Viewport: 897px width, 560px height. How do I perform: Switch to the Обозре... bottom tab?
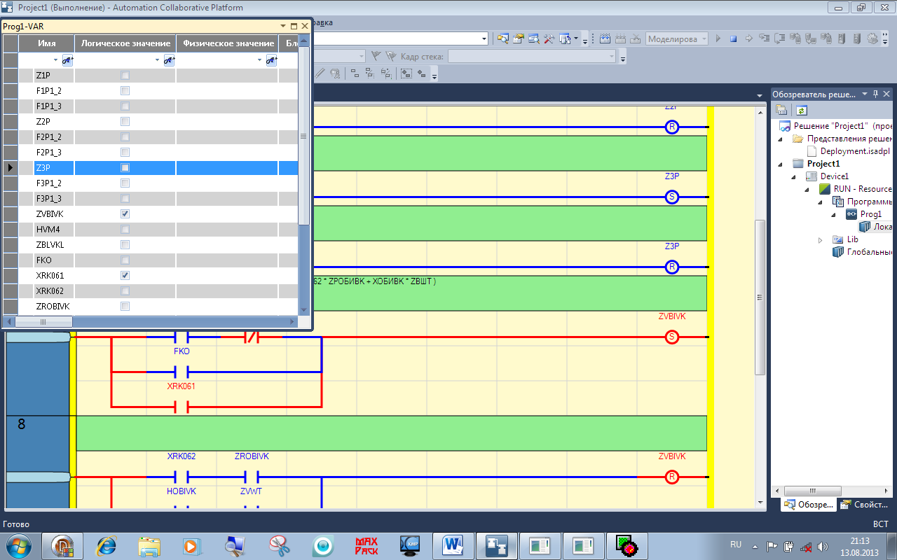pyautogui.click(x=809, y=504)
